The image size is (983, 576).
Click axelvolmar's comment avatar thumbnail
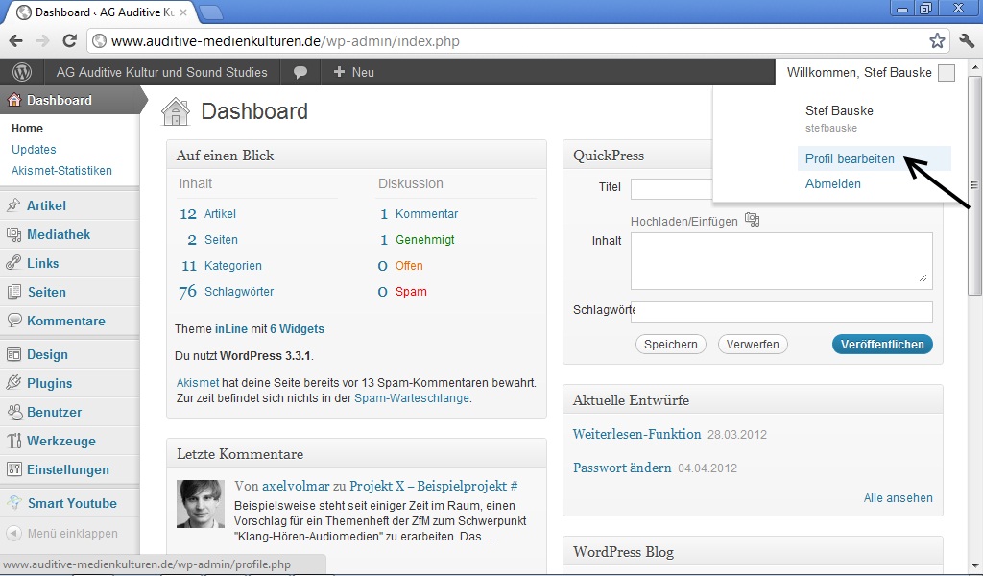pyautogui.click(x=201, y=504)
